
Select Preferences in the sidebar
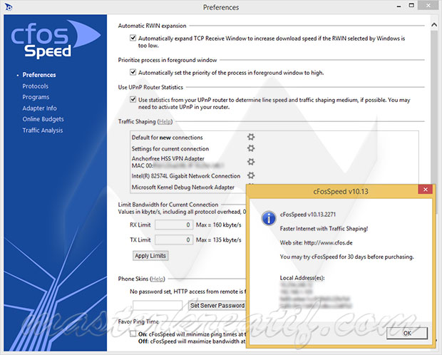pyautogui.click(x=39, y=75)
